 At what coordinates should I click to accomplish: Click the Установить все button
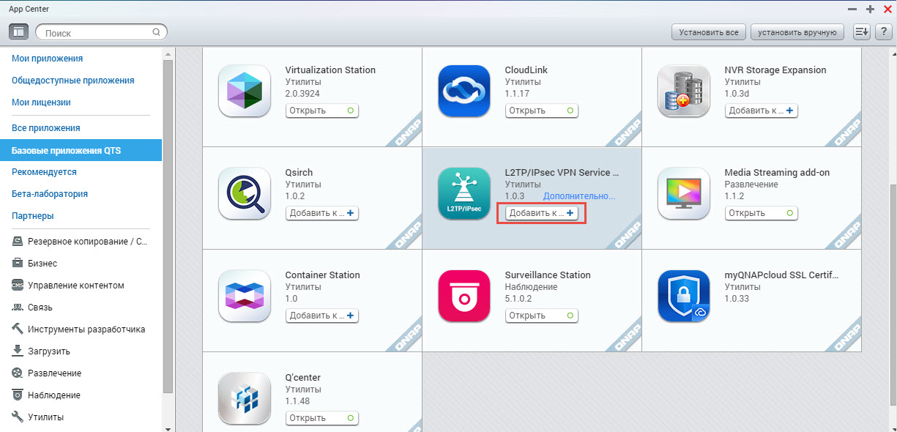click(708, 32)
